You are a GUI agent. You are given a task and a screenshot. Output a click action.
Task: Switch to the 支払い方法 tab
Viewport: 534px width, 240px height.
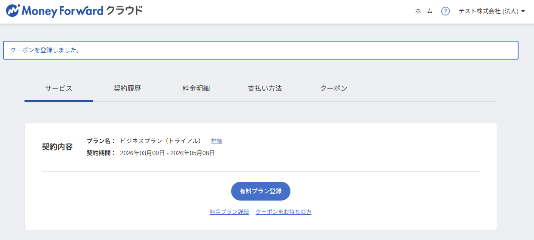265,89
